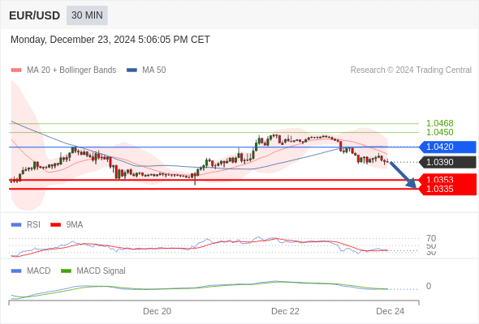Toggle the MA 20 + Bollinger Bands legend
This screenshot has height=324, width=479.
click(63, 70)
